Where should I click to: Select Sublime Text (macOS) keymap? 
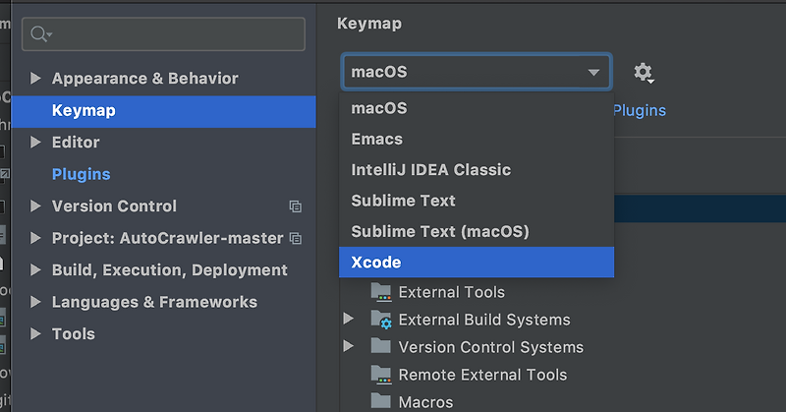click(x=440, y=231)
